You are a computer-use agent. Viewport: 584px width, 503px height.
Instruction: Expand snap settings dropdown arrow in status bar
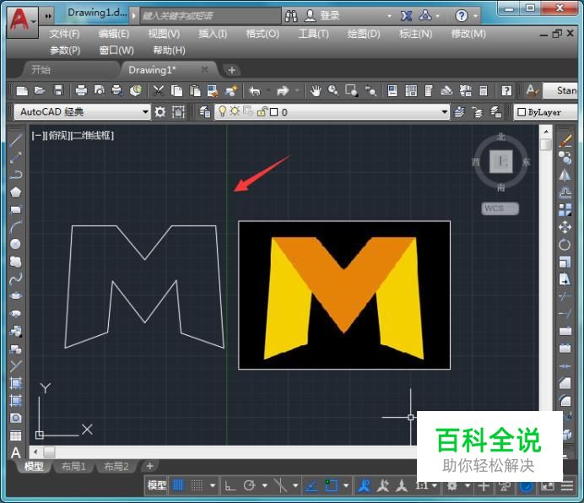(213, 485)
